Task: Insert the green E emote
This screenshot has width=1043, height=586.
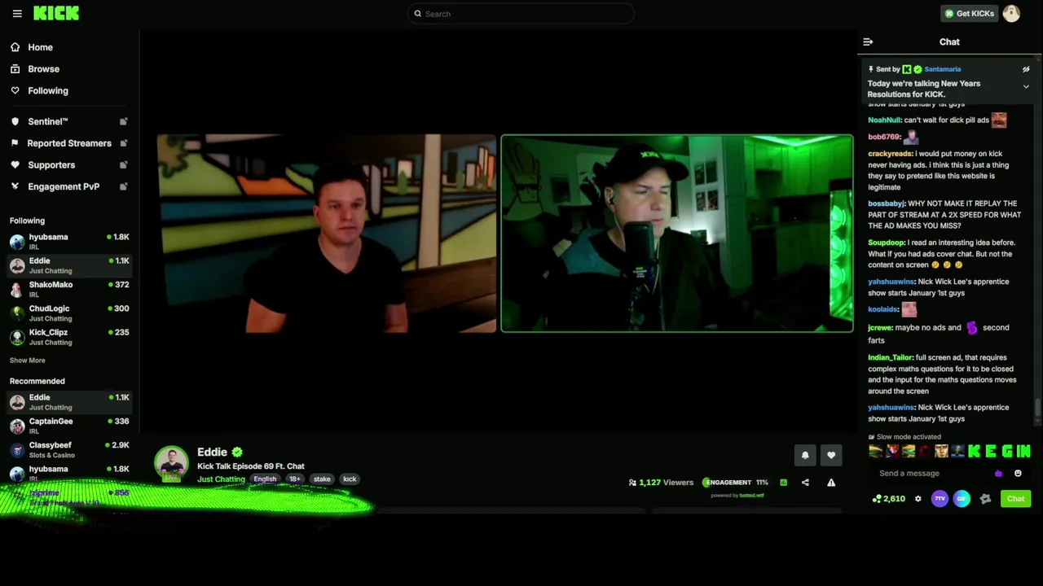Action: [991, 451]
